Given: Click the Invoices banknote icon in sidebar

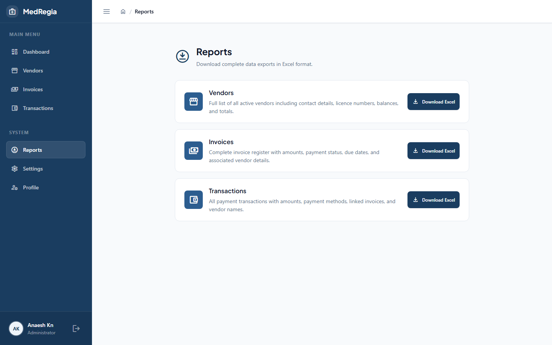Looking at the screenshot, I should (x=15, y=89).
